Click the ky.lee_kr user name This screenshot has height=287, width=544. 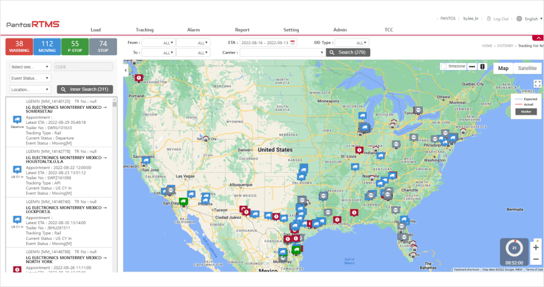click(x=471, y=18)
